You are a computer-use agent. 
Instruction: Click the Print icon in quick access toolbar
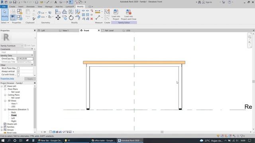(x=37, y=2)
